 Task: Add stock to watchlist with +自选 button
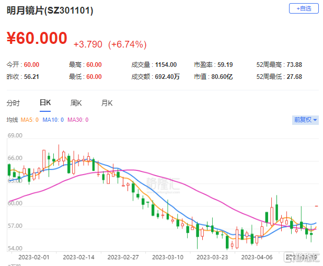[x=304, y=8]
